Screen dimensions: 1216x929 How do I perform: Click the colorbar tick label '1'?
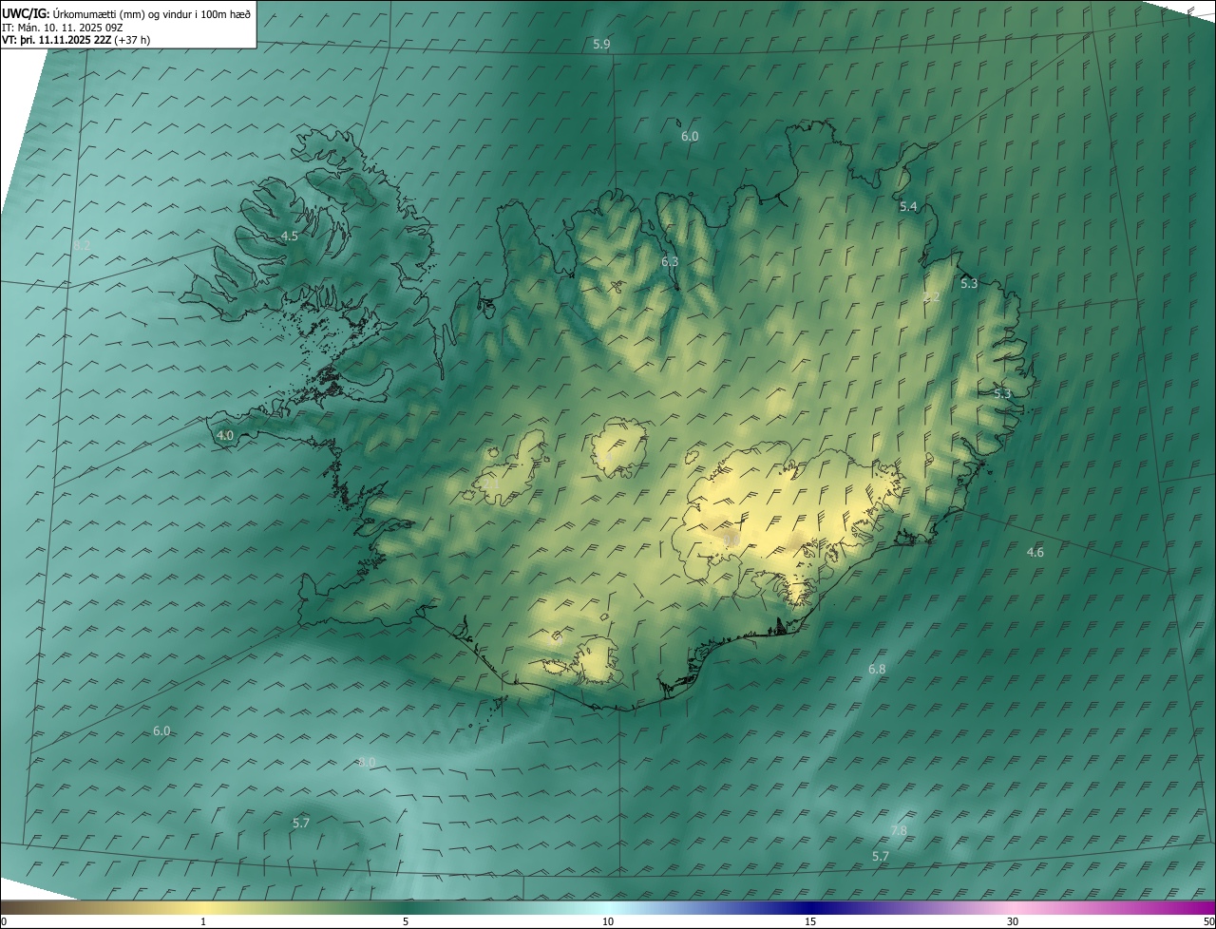coord(203,921)
